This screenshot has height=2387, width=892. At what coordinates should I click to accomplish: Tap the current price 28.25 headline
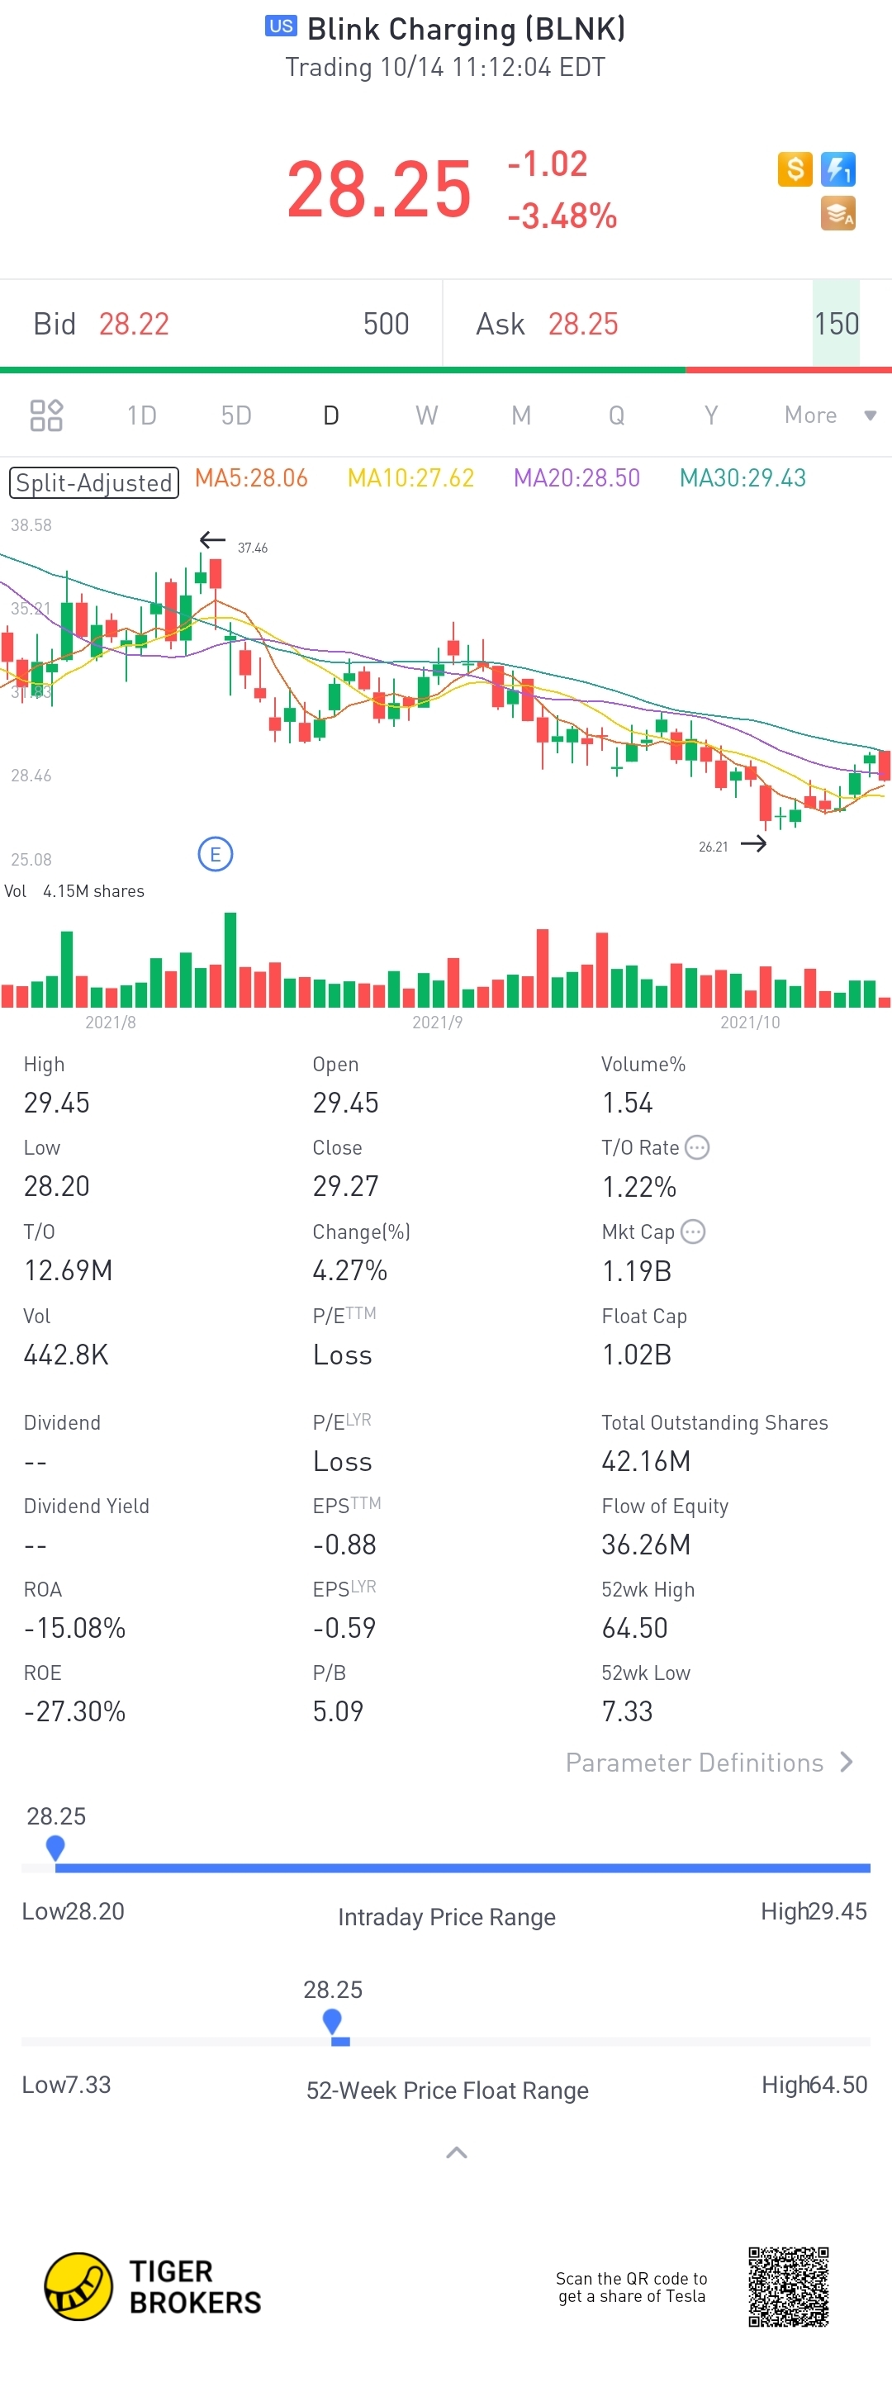[379, 189]
